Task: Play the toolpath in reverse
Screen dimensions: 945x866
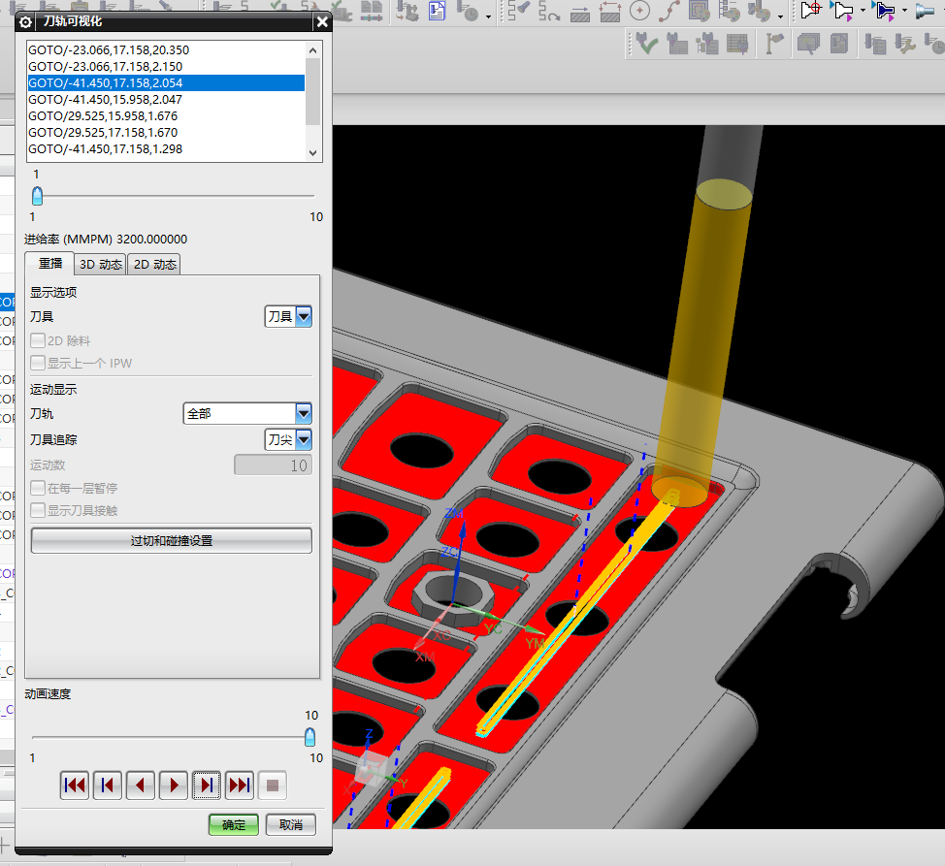Action: click(x=141, y=786)
